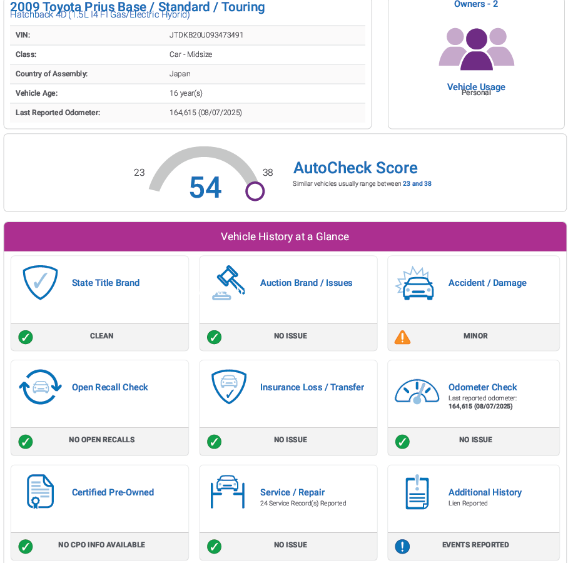Open the Additional History link
The width and height of the screenshot is (568, 563).
485,492
